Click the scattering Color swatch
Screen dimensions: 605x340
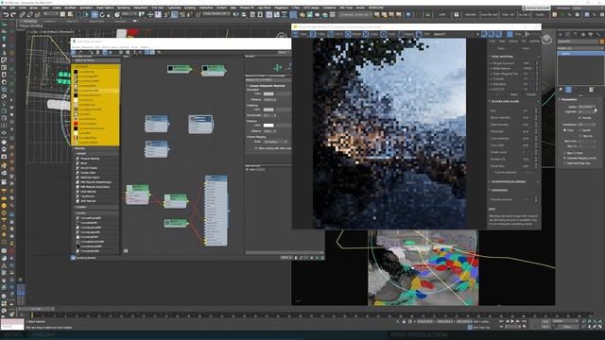coord(268,110)
